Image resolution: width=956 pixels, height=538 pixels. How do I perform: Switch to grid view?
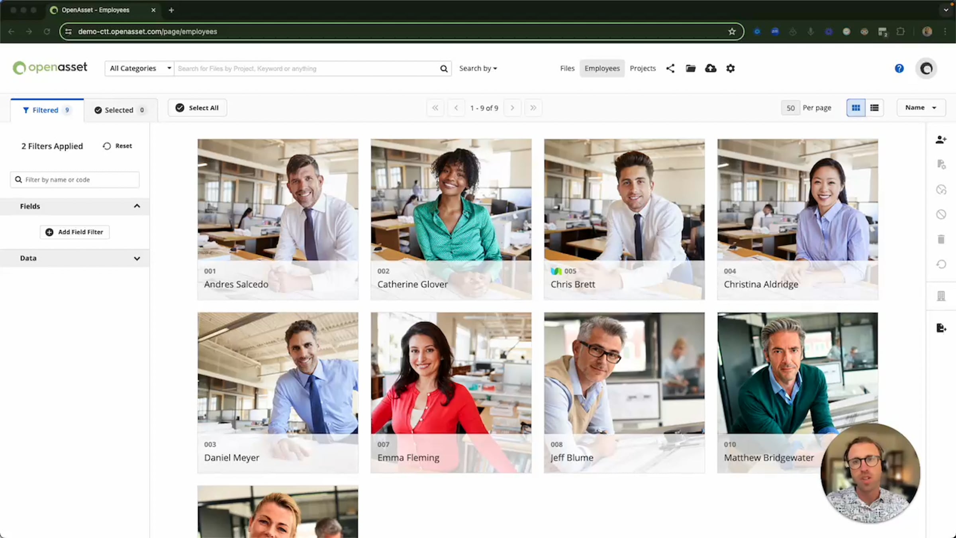(856, 108)
